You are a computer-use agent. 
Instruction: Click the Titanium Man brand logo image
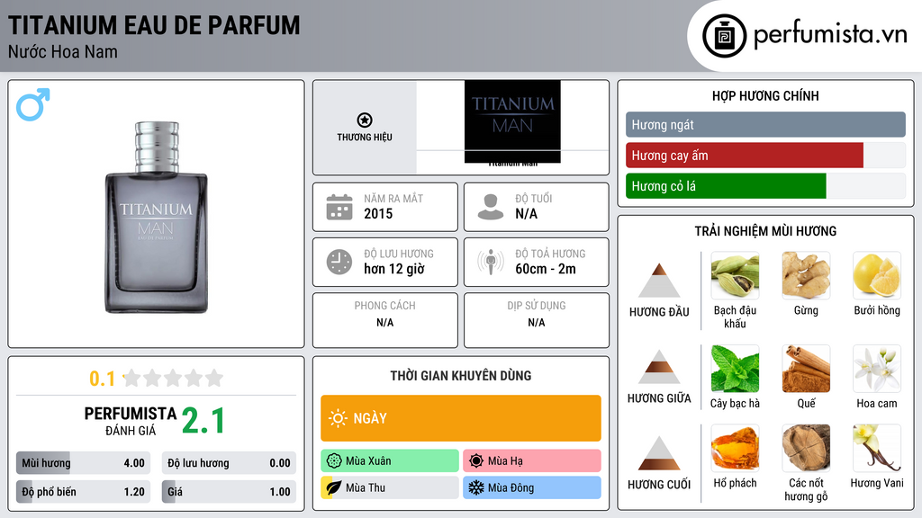click(512, 121)
